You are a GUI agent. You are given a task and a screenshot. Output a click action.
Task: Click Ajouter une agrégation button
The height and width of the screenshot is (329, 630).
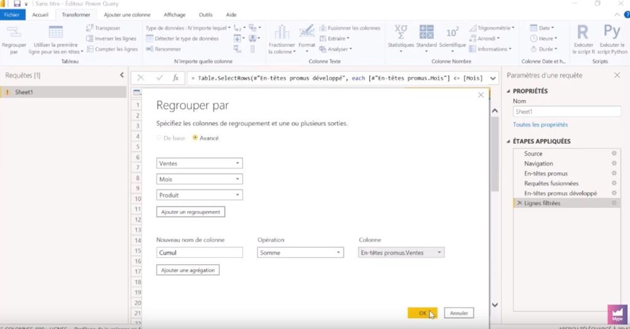188,271
